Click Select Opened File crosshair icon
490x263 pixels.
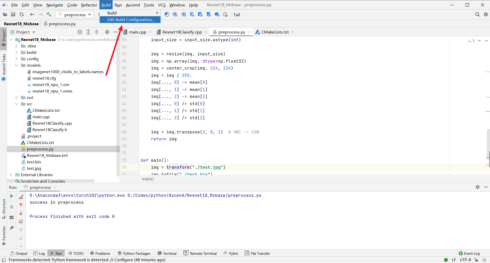[80, 32]
